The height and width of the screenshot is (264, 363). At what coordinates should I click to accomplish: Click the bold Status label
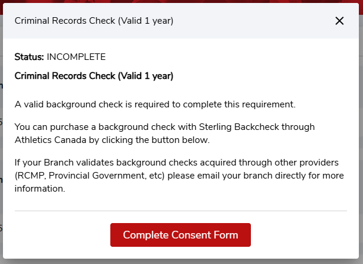coord(29,58)
